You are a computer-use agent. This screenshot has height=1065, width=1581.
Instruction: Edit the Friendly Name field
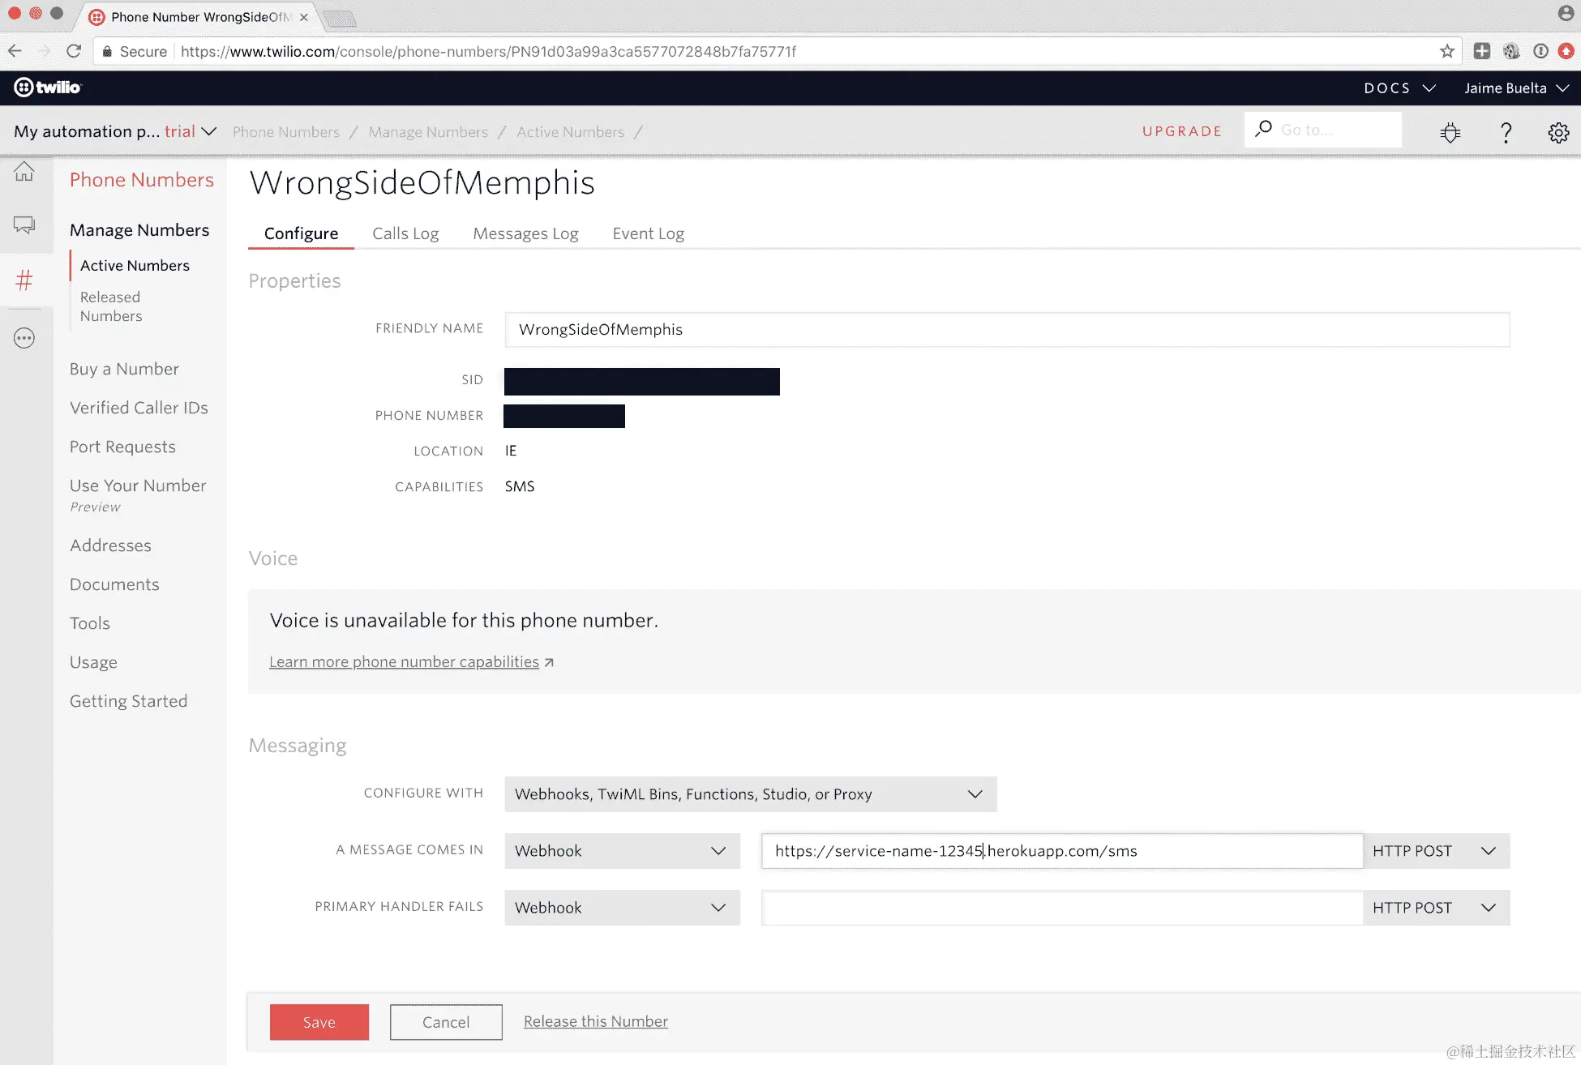1007,330
